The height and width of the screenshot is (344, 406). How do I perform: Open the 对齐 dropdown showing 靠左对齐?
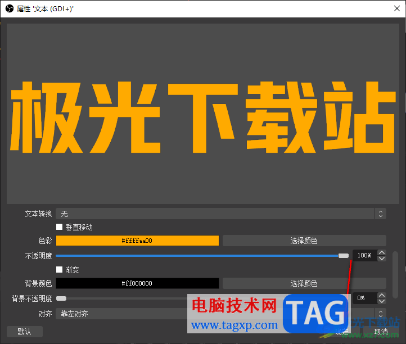point(221,314)
